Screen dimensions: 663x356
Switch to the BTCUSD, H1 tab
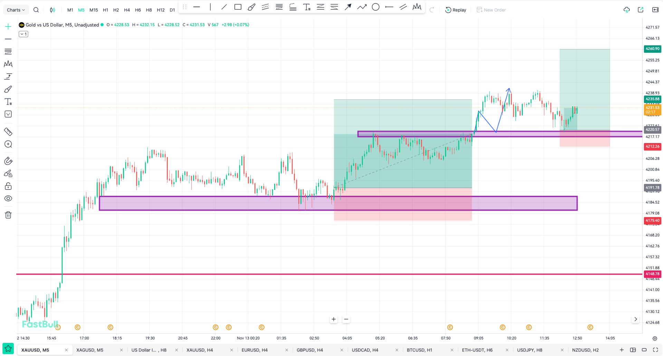(x=419, y=350)
